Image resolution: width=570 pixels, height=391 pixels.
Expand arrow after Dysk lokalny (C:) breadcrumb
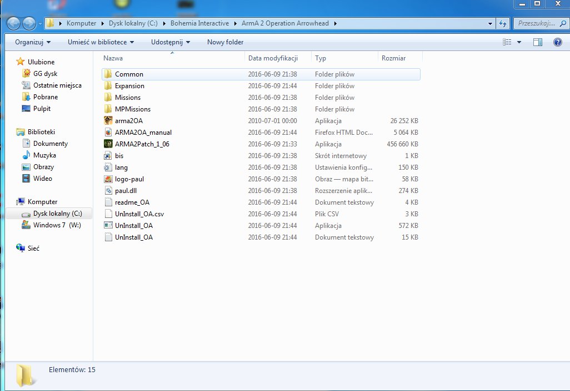(x=164, y=24)
